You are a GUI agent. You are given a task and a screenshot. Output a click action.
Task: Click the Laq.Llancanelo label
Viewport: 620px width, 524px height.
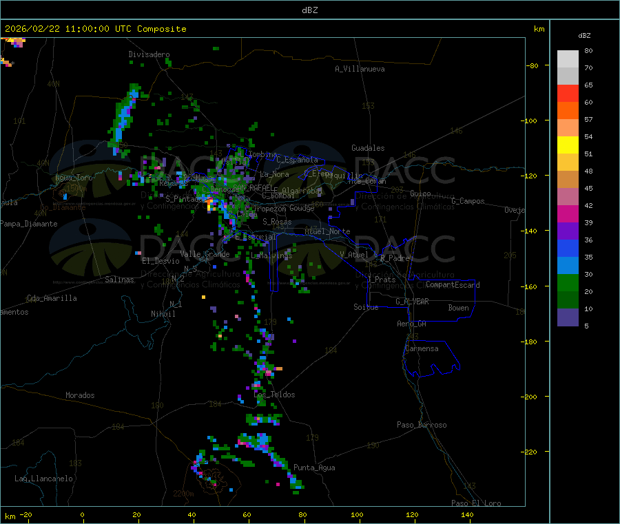44,479
